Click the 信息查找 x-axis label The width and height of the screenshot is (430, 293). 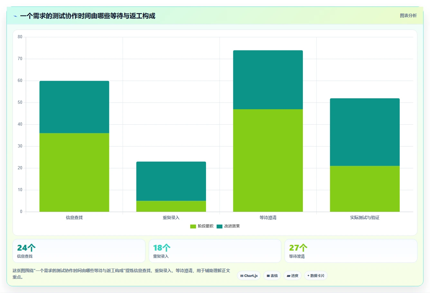[x=74, y=218]
